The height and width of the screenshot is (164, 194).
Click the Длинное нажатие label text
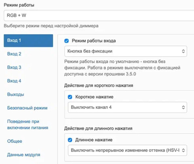tap(94, 140)
